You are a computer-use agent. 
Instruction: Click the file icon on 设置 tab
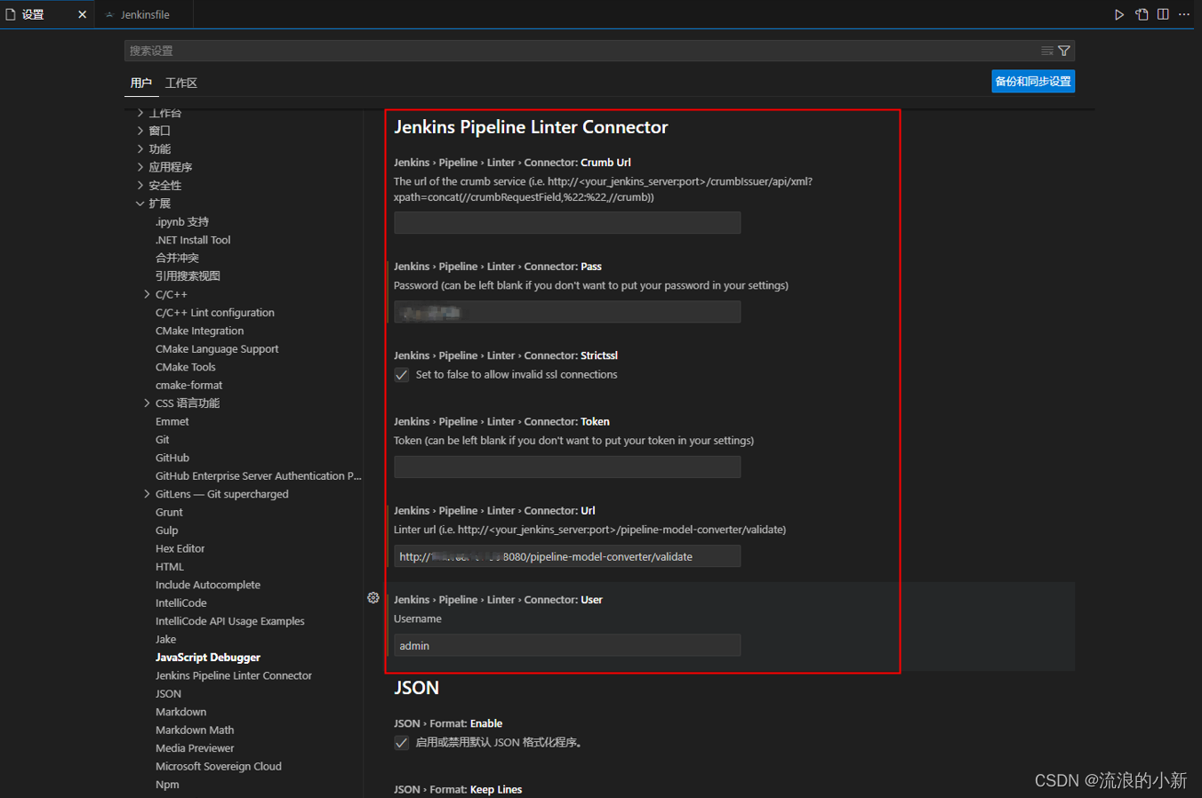(11, 14)
